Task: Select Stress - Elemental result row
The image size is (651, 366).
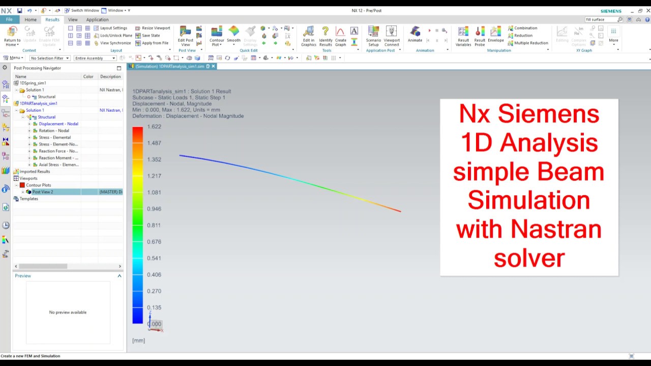Action: tap(55, 138)
